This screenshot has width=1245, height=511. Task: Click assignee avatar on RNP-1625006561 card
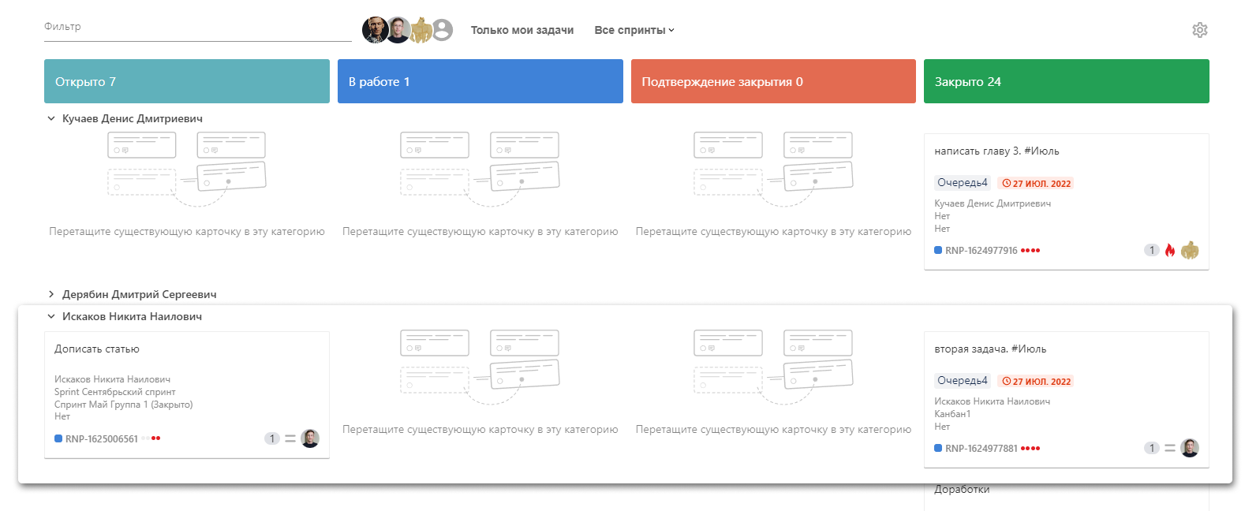click(310, 438)
